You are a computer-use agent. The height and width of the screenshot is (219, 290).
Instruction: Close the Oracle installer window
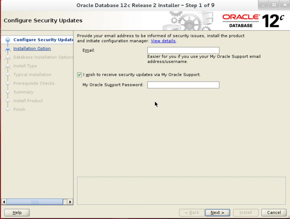(285, 5)
